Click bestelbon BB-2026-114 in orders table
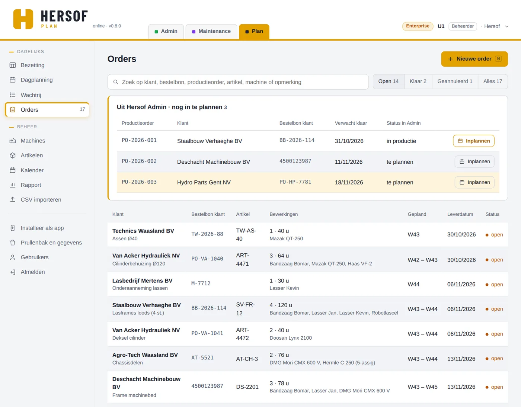This screenshot has width=521, height=407. [x=209, y=308]
